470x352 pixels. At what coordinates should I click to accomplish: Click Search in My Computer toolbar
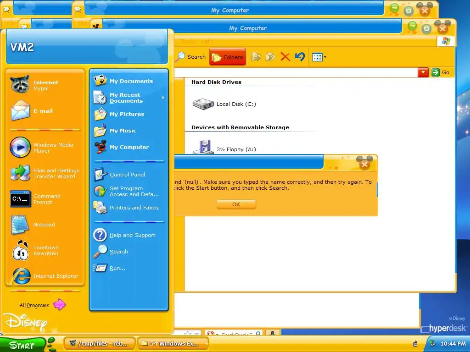tap(191, 56)
